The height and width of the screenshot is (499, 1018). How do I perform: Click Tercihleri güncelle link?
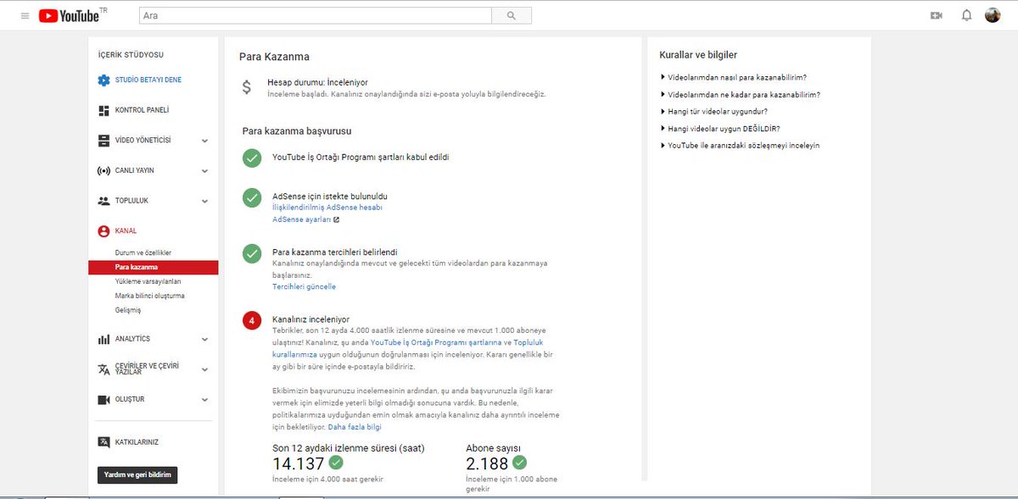click(x=304, y=287)
